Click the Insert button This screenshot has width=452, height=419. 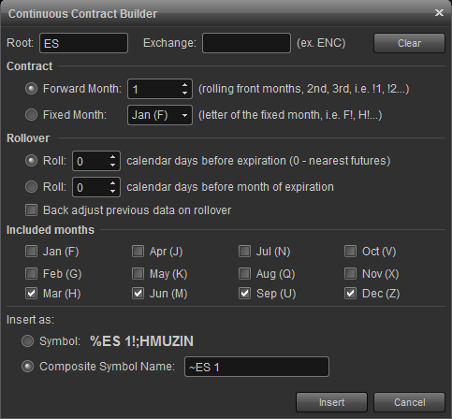pyautogui.click(x=331, y=402)
